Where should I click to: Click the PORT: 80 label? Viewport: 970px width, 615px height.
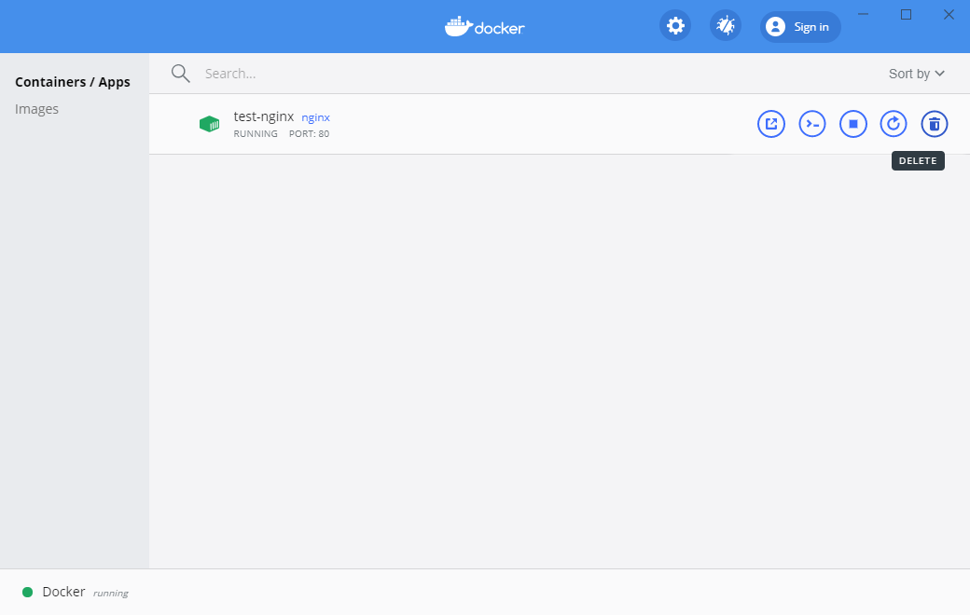tap(309, 133)
